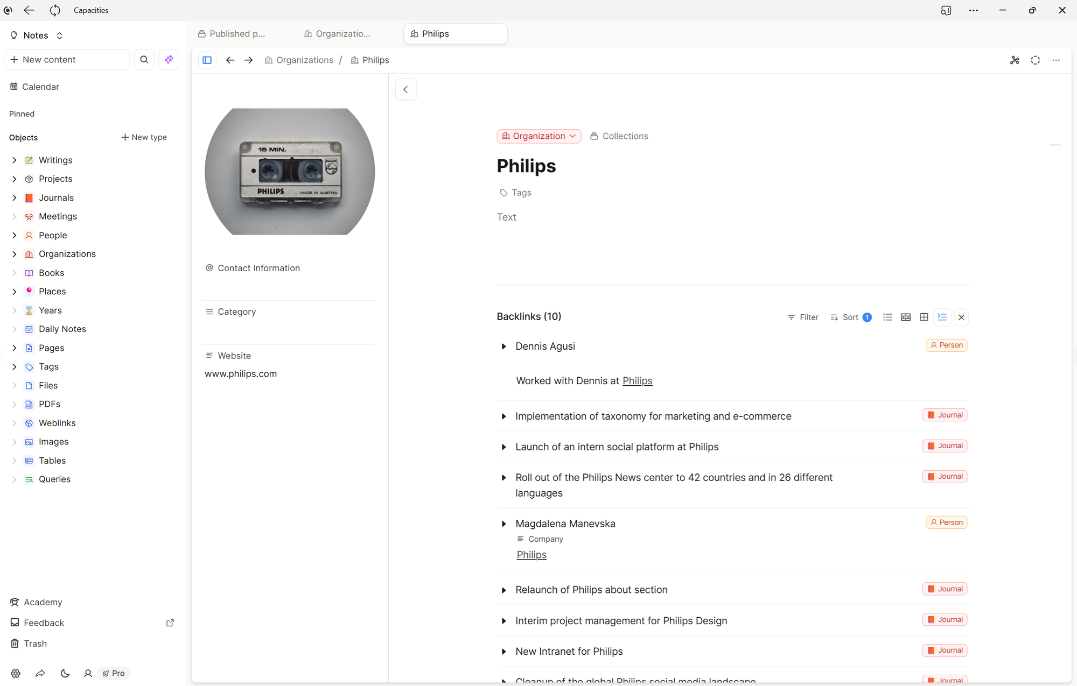The height and width of the screenshot is (686, 1077).
Task: Switch backlinks to table view
Action: (906, 317)
